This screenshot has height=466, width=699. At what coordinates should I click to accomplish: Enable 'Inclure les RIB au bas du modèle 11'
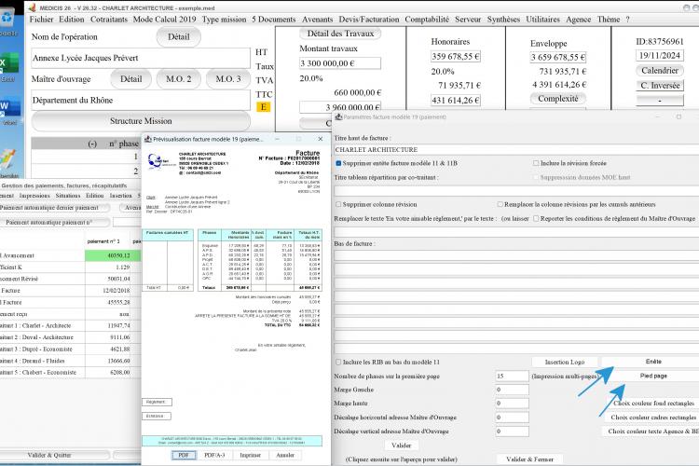(x=338, y=363)
